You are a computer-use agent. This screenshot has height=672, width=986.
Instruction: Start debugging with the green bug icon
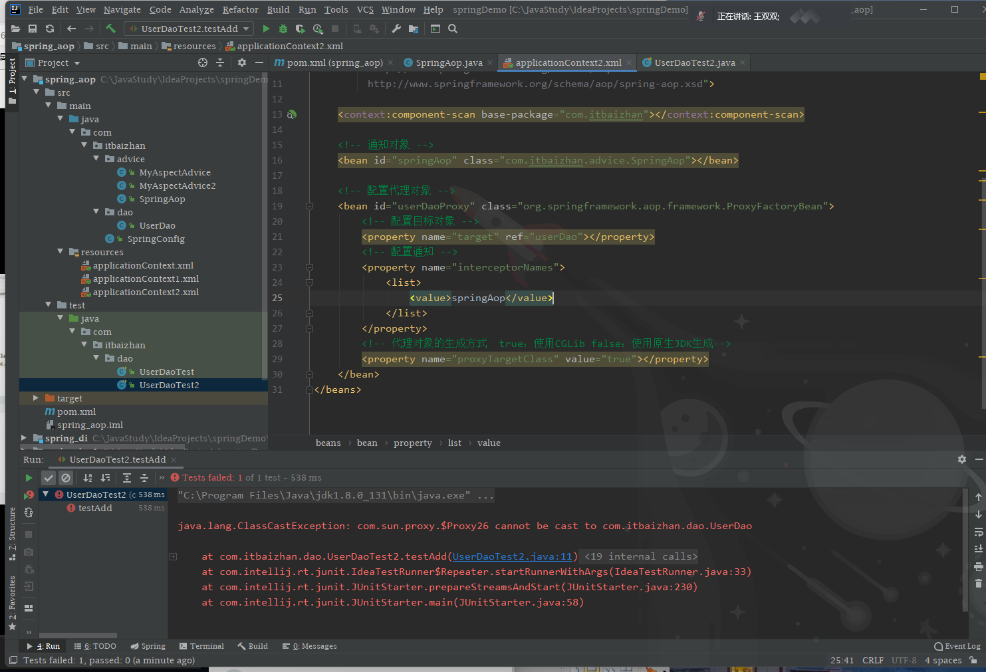tap(283, 29)
